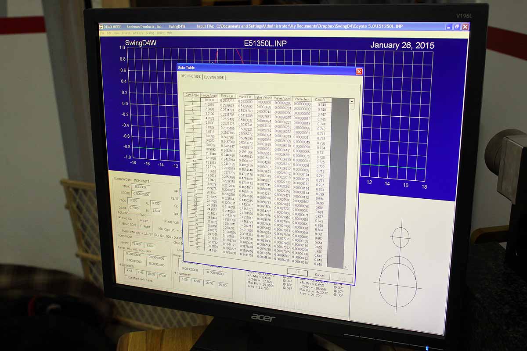527x351 pixels.
Task: Click the Valve Jerk column header
Action: [302, 99]
